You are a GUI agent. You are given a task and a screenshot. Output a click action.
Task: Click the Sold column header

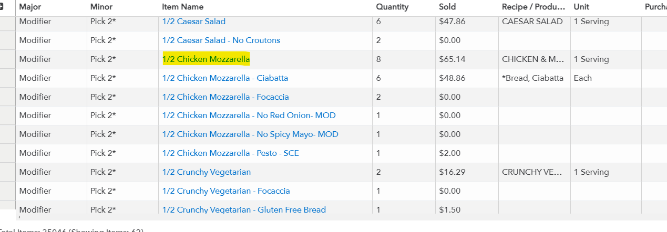coord(447,7)
